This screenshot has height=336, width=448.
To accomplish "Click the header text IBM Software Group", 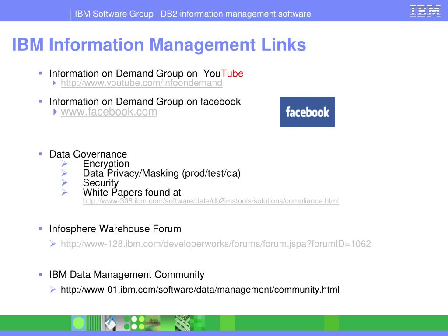I will (x=114, y=14).
